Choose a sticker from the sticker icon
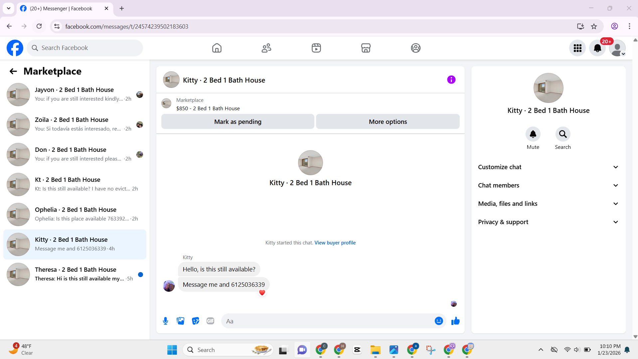The height and width of the screenshot is (359, 638). 196,321
